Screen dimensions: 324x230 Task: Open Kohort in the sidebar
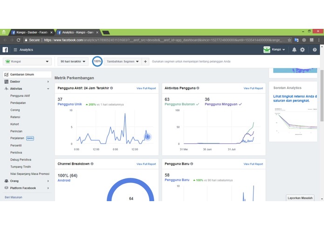14,124
